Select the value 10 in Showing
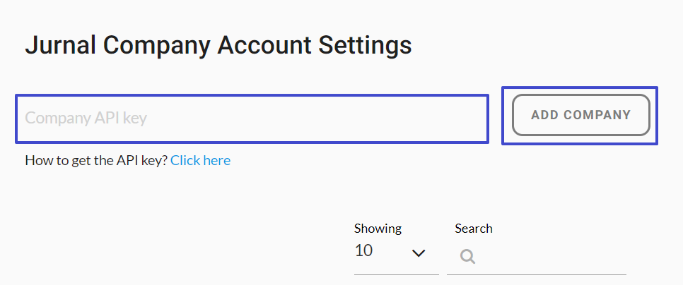 pyautogui.click(x=363, y=250)
